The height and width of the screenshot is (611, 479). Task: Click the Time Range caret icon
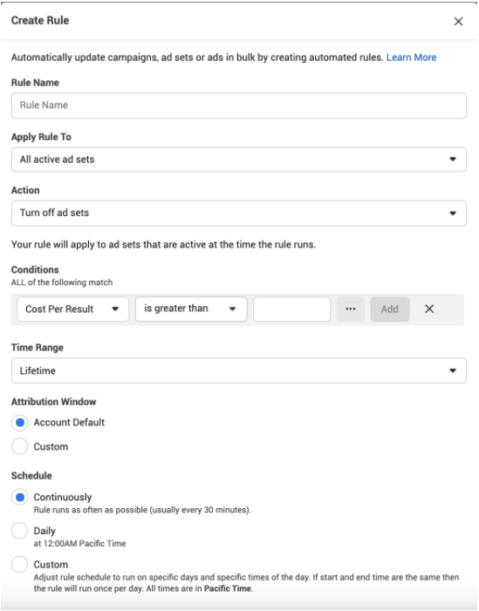pyautogui.click(x=453, y=370)
